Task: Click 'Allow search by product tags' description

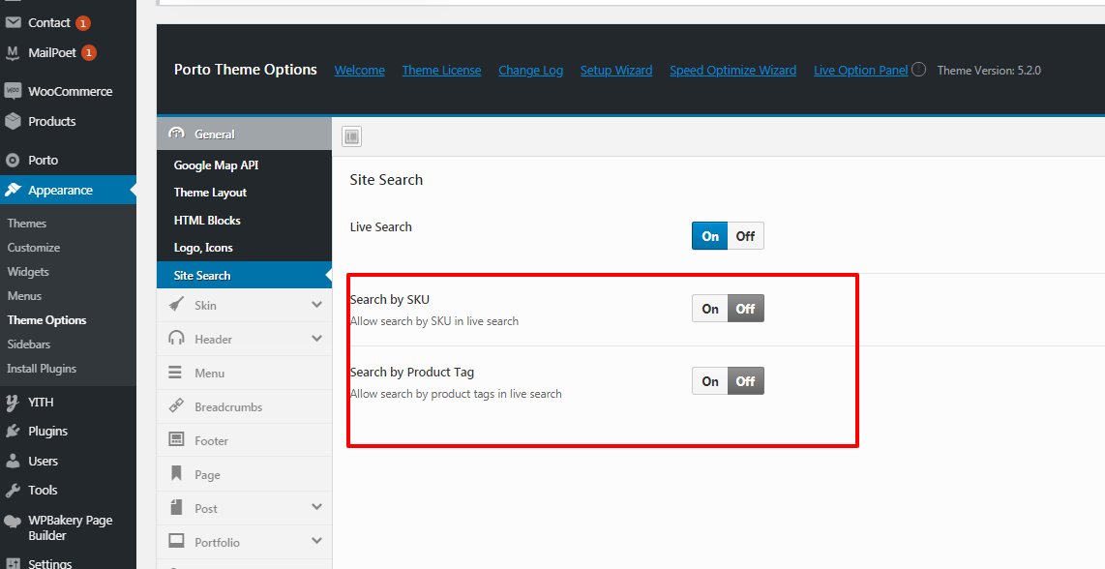Action: click(x=456, y=394)
